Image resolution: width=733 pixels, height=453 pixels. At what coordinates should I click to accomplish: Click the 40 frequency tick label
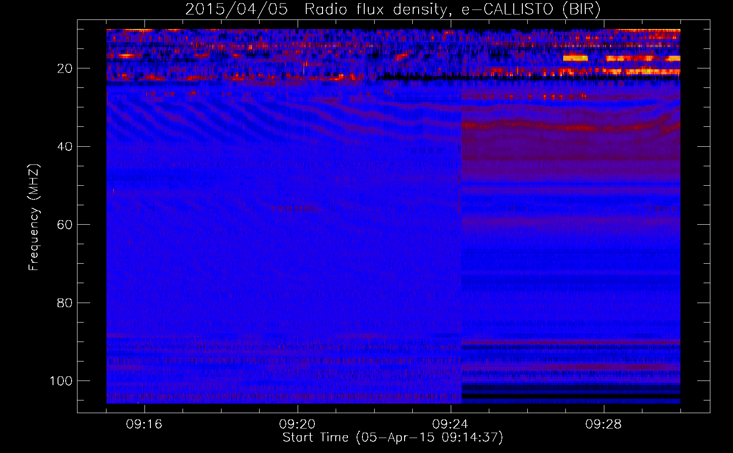65,147
